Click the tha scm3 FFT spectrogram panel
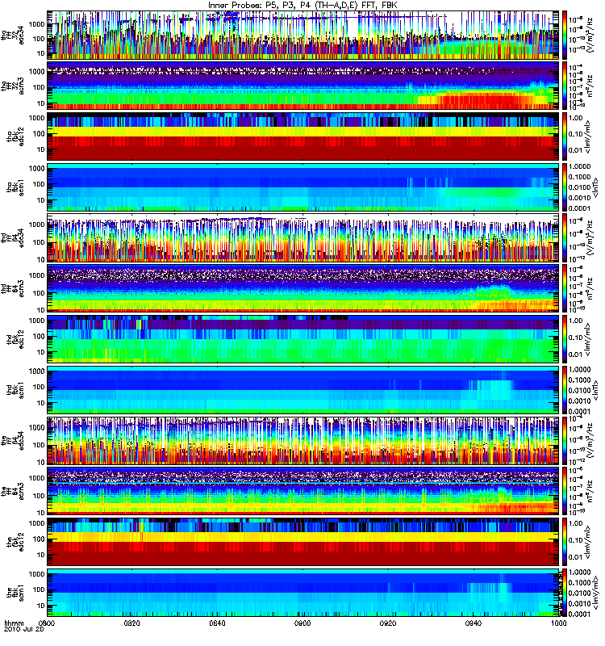The height and width of the screenshot is (646, 605). tap(303, 86)
